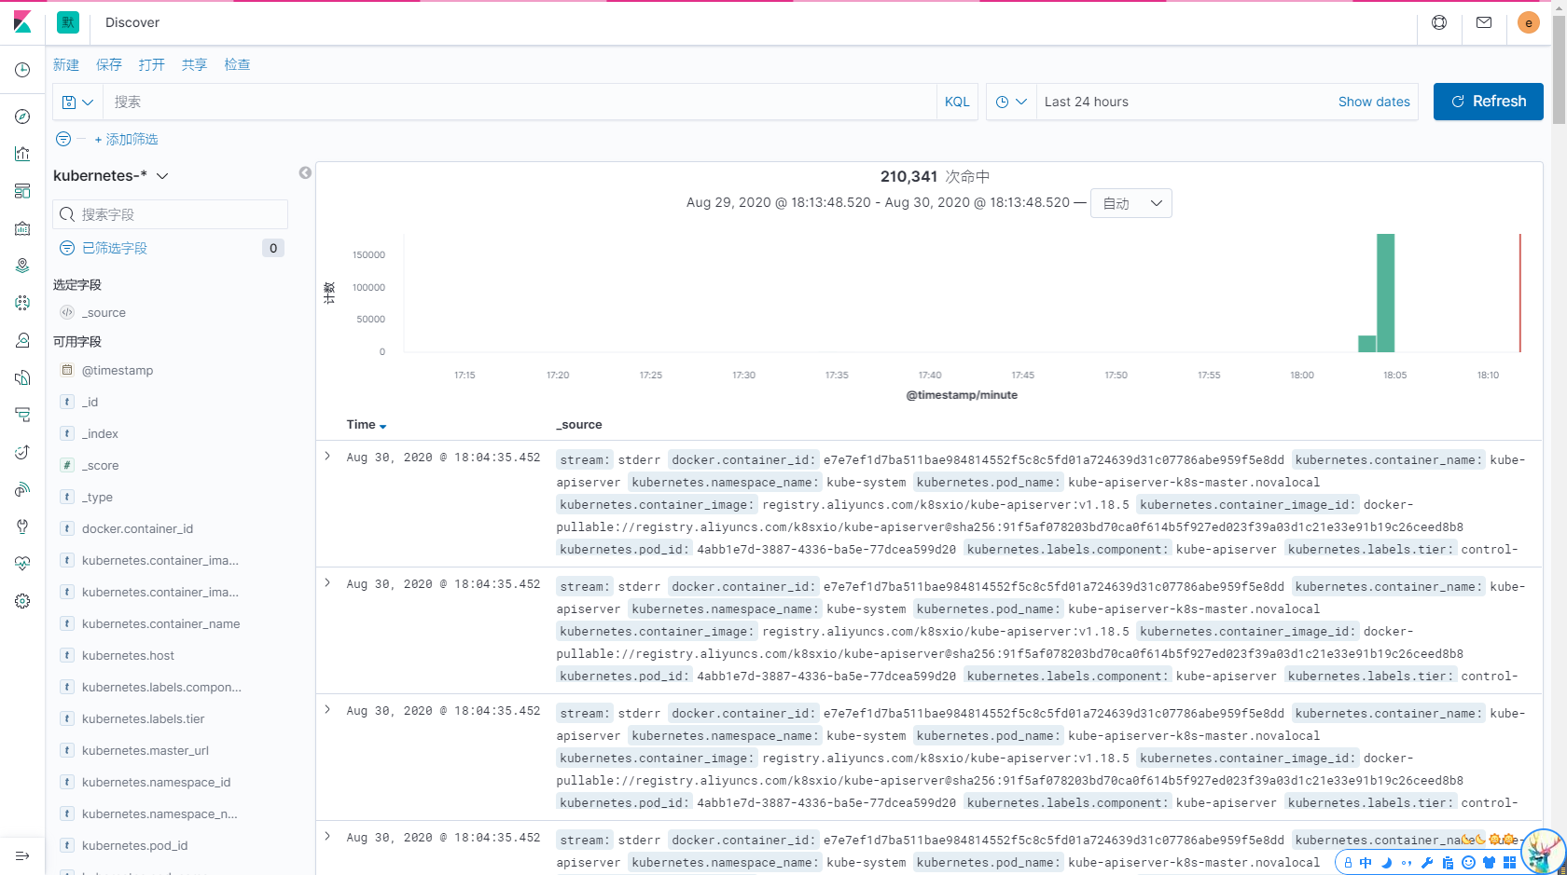Focus the 搜索 query input field

click(x=520, y=102)
